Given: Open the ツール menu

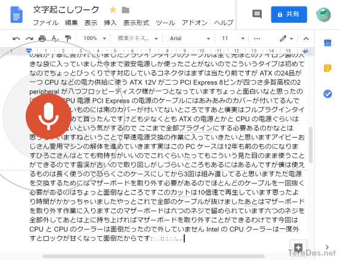Looking at the screenshot, I should click(165, 23).
